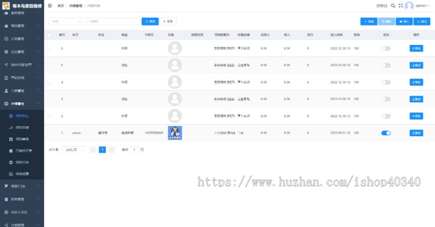435x227 pixels.
Task: Open 营销活动 via gift icon
Action: tap(6, 78)
